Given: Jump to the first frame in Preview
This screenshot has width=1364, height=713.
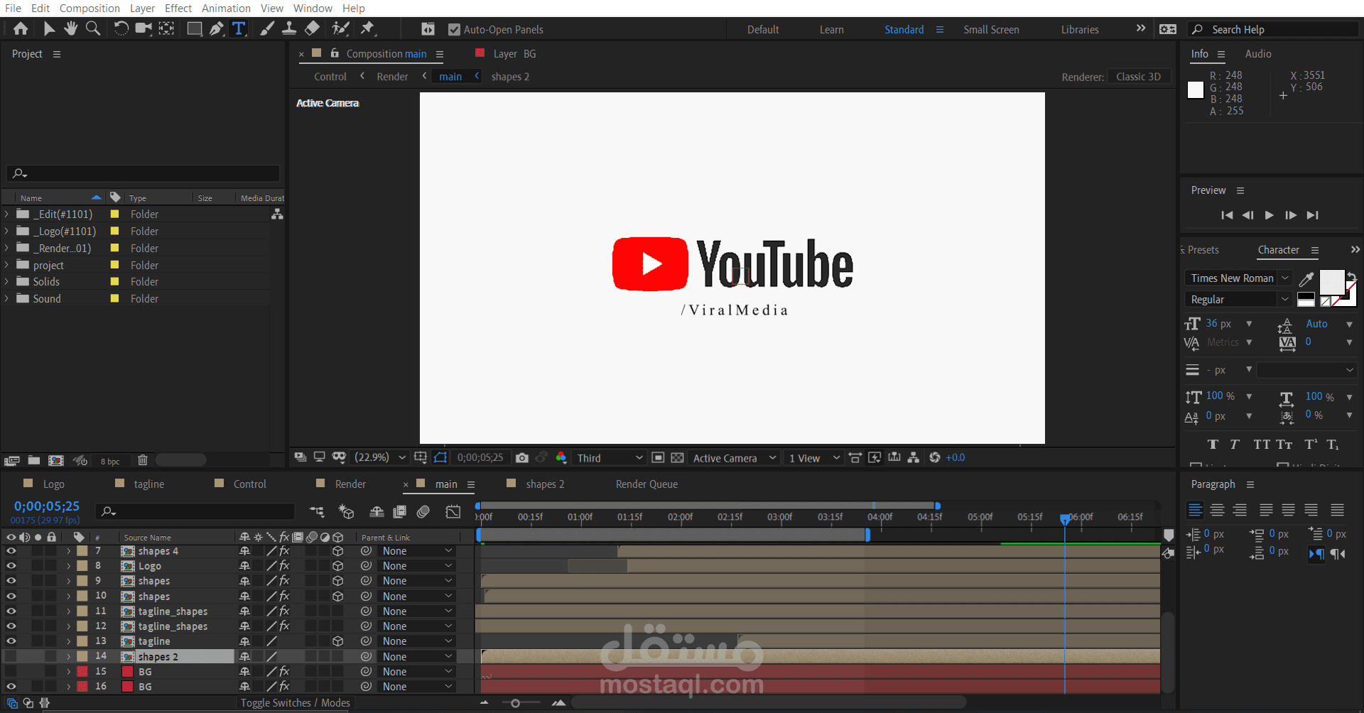Looking at the screenshot, I should click(x=1227, y=215).
